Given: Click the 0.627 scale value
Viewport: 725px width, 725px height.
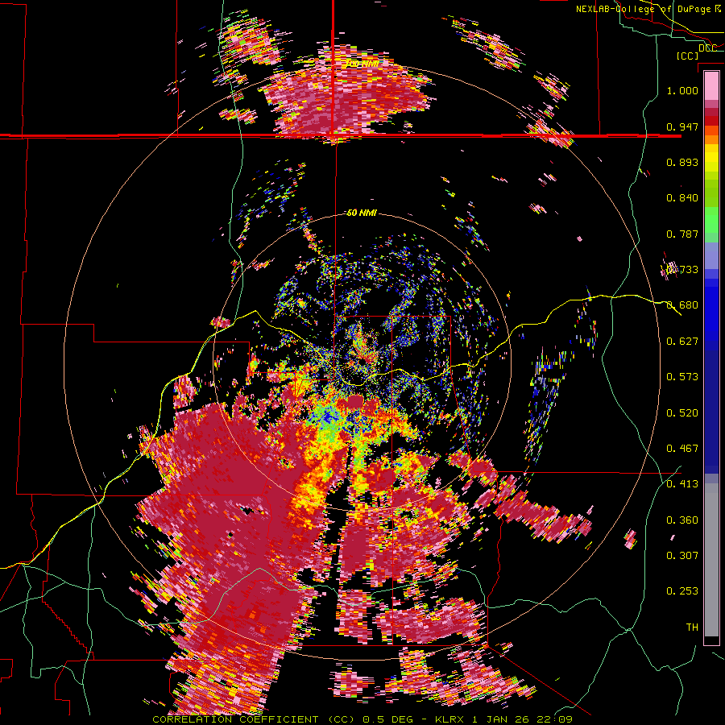Looking at the screenshot, I should (x=682, y=342).
